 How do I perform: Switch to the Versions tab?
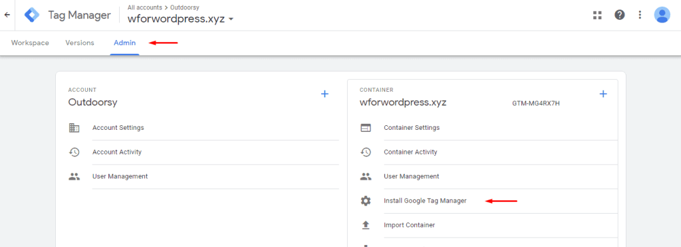pos(80,43)
